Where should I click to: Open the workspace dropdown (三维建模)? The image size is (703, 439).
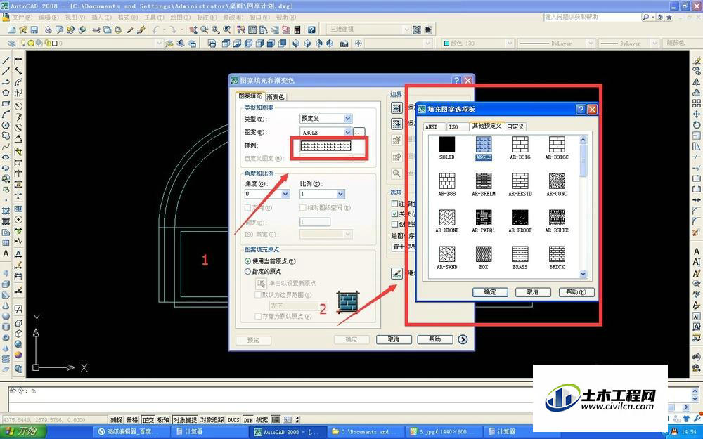(406, 30)
